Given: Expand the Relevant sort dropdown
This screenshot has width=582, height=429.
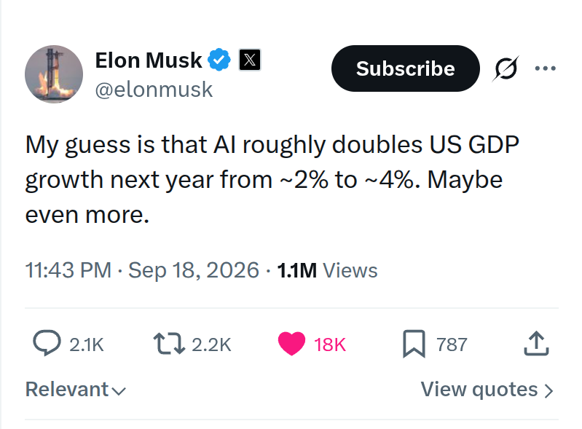Looking at the screenshot, I should (x=76, y=390).
